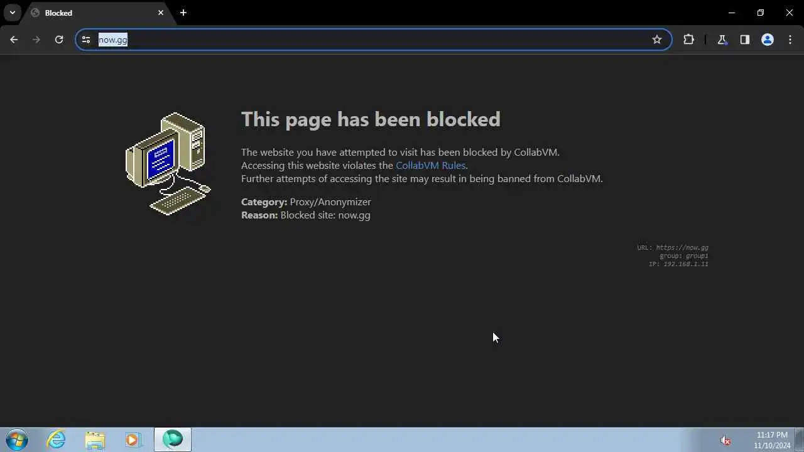Open a new tab

click(183, 13)
